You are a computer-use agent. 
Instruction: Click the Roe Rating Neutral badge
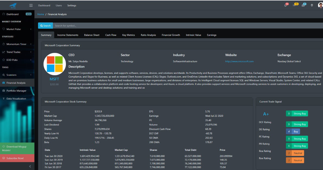(295, 160)
